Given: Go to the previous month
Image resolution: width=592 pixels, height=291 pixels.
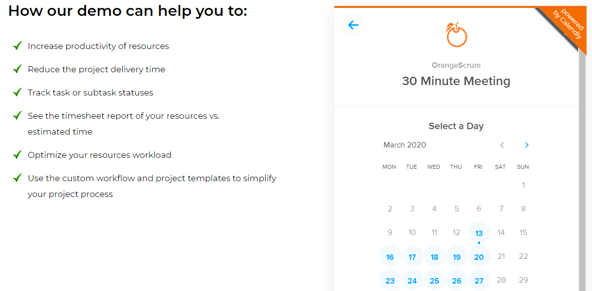Looking at the screenshot, I should pos(502,145).
